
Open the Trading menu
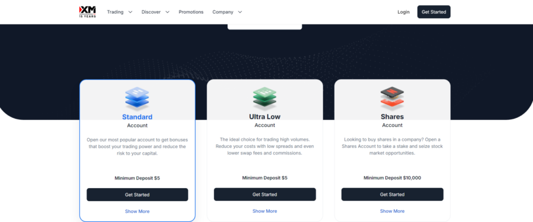115,12
